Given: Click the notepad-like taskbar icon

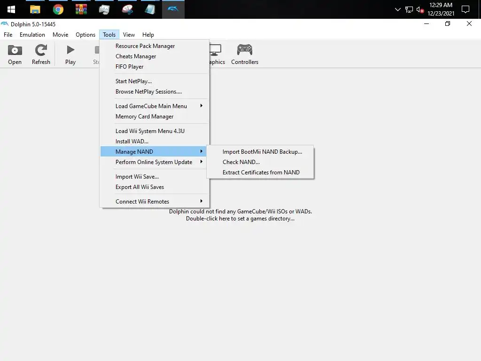Looking at the screenshot, I should [x=150, y=9].
